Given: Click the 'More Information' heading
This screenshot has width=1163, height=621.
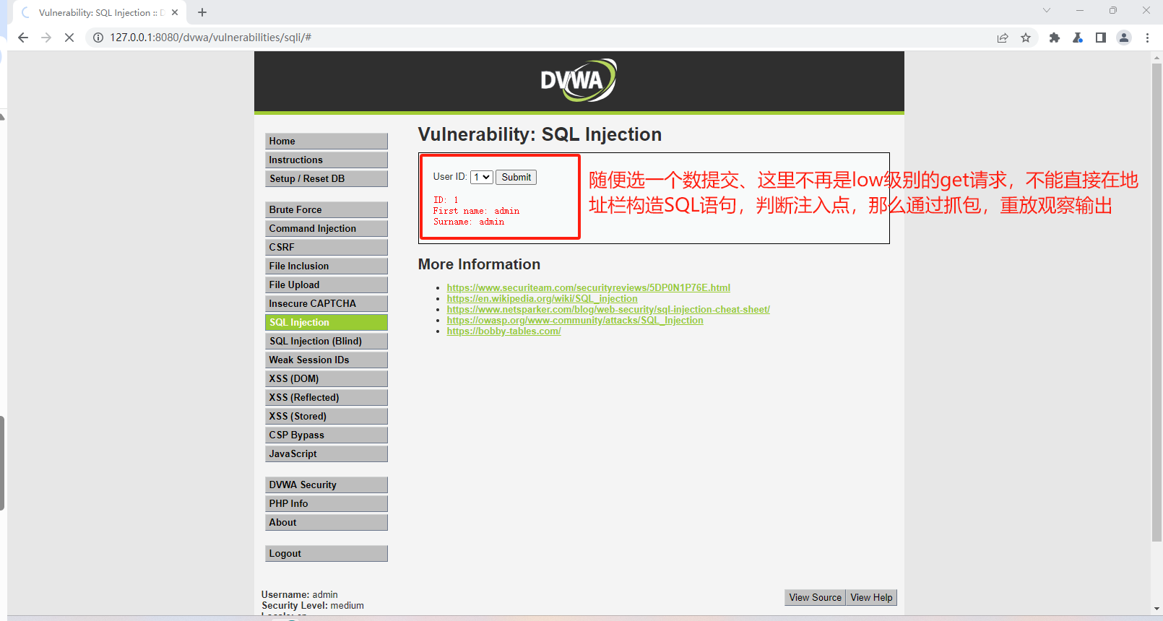Looking at the screenshot, I should 479,264.
